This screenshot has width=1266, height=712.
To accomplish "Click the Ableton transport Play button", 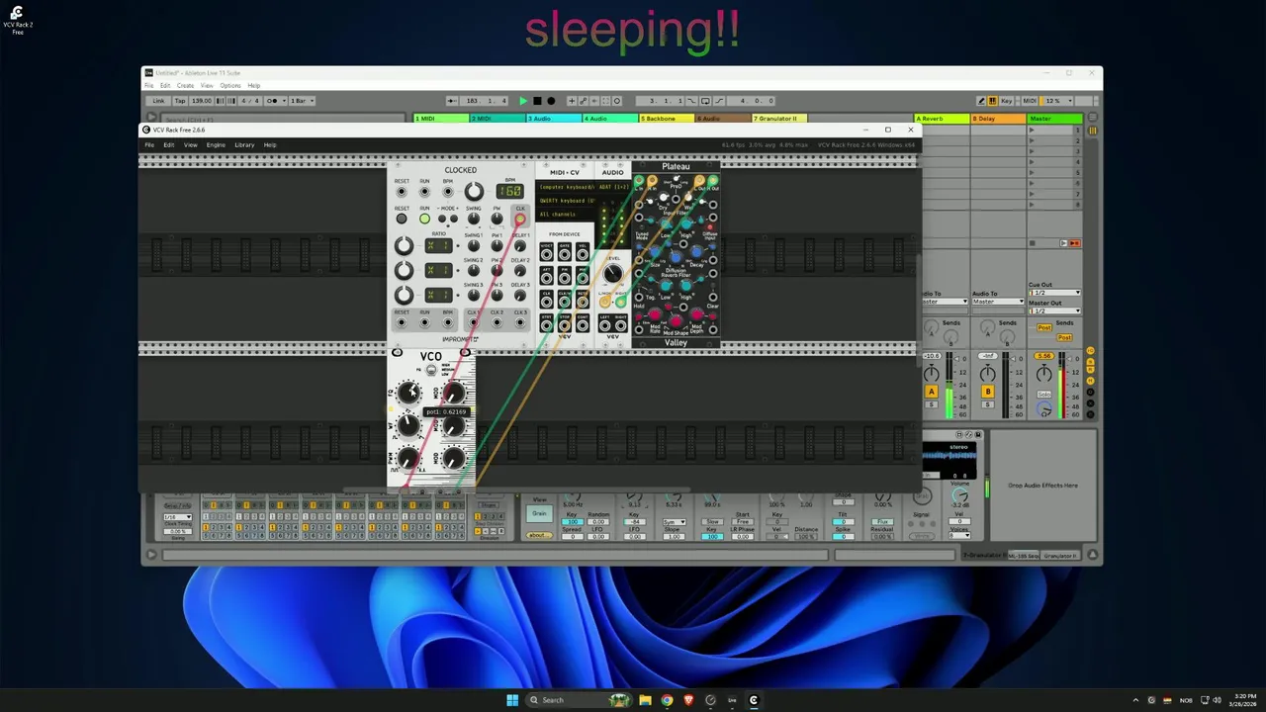I will point(523,101).
